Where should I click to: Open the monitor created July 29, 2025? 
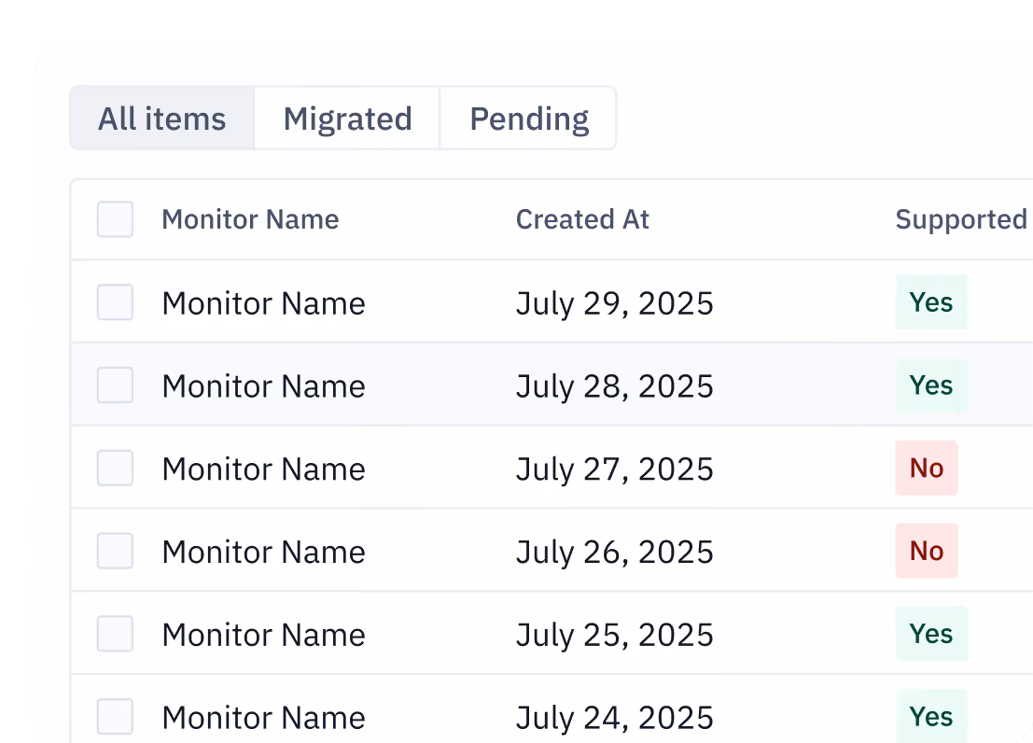(x=263, y=303)
